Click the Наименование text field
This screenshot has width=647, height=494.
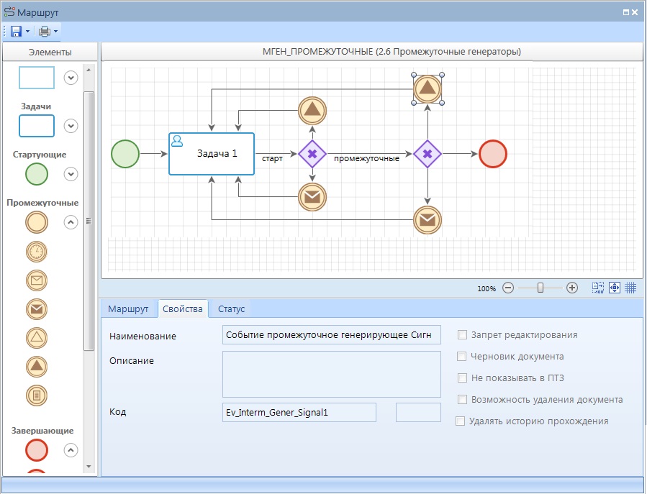(x=331, y=335)
